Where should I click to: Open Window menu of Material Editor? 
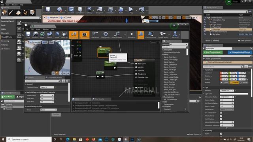[x=46, y=29]
